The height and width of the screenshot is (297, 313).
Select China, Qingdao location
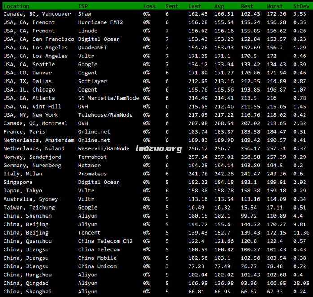point(26,283)
